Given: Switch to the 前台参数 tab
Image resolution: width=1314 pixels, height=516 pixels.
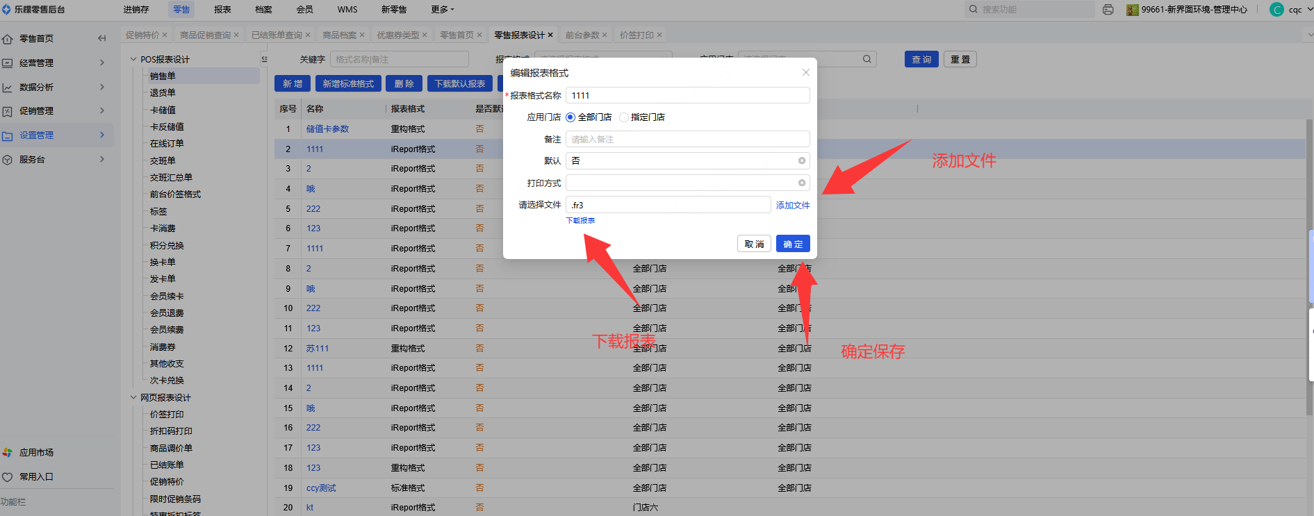Looking at the screenshot, I should pos(582,35).
